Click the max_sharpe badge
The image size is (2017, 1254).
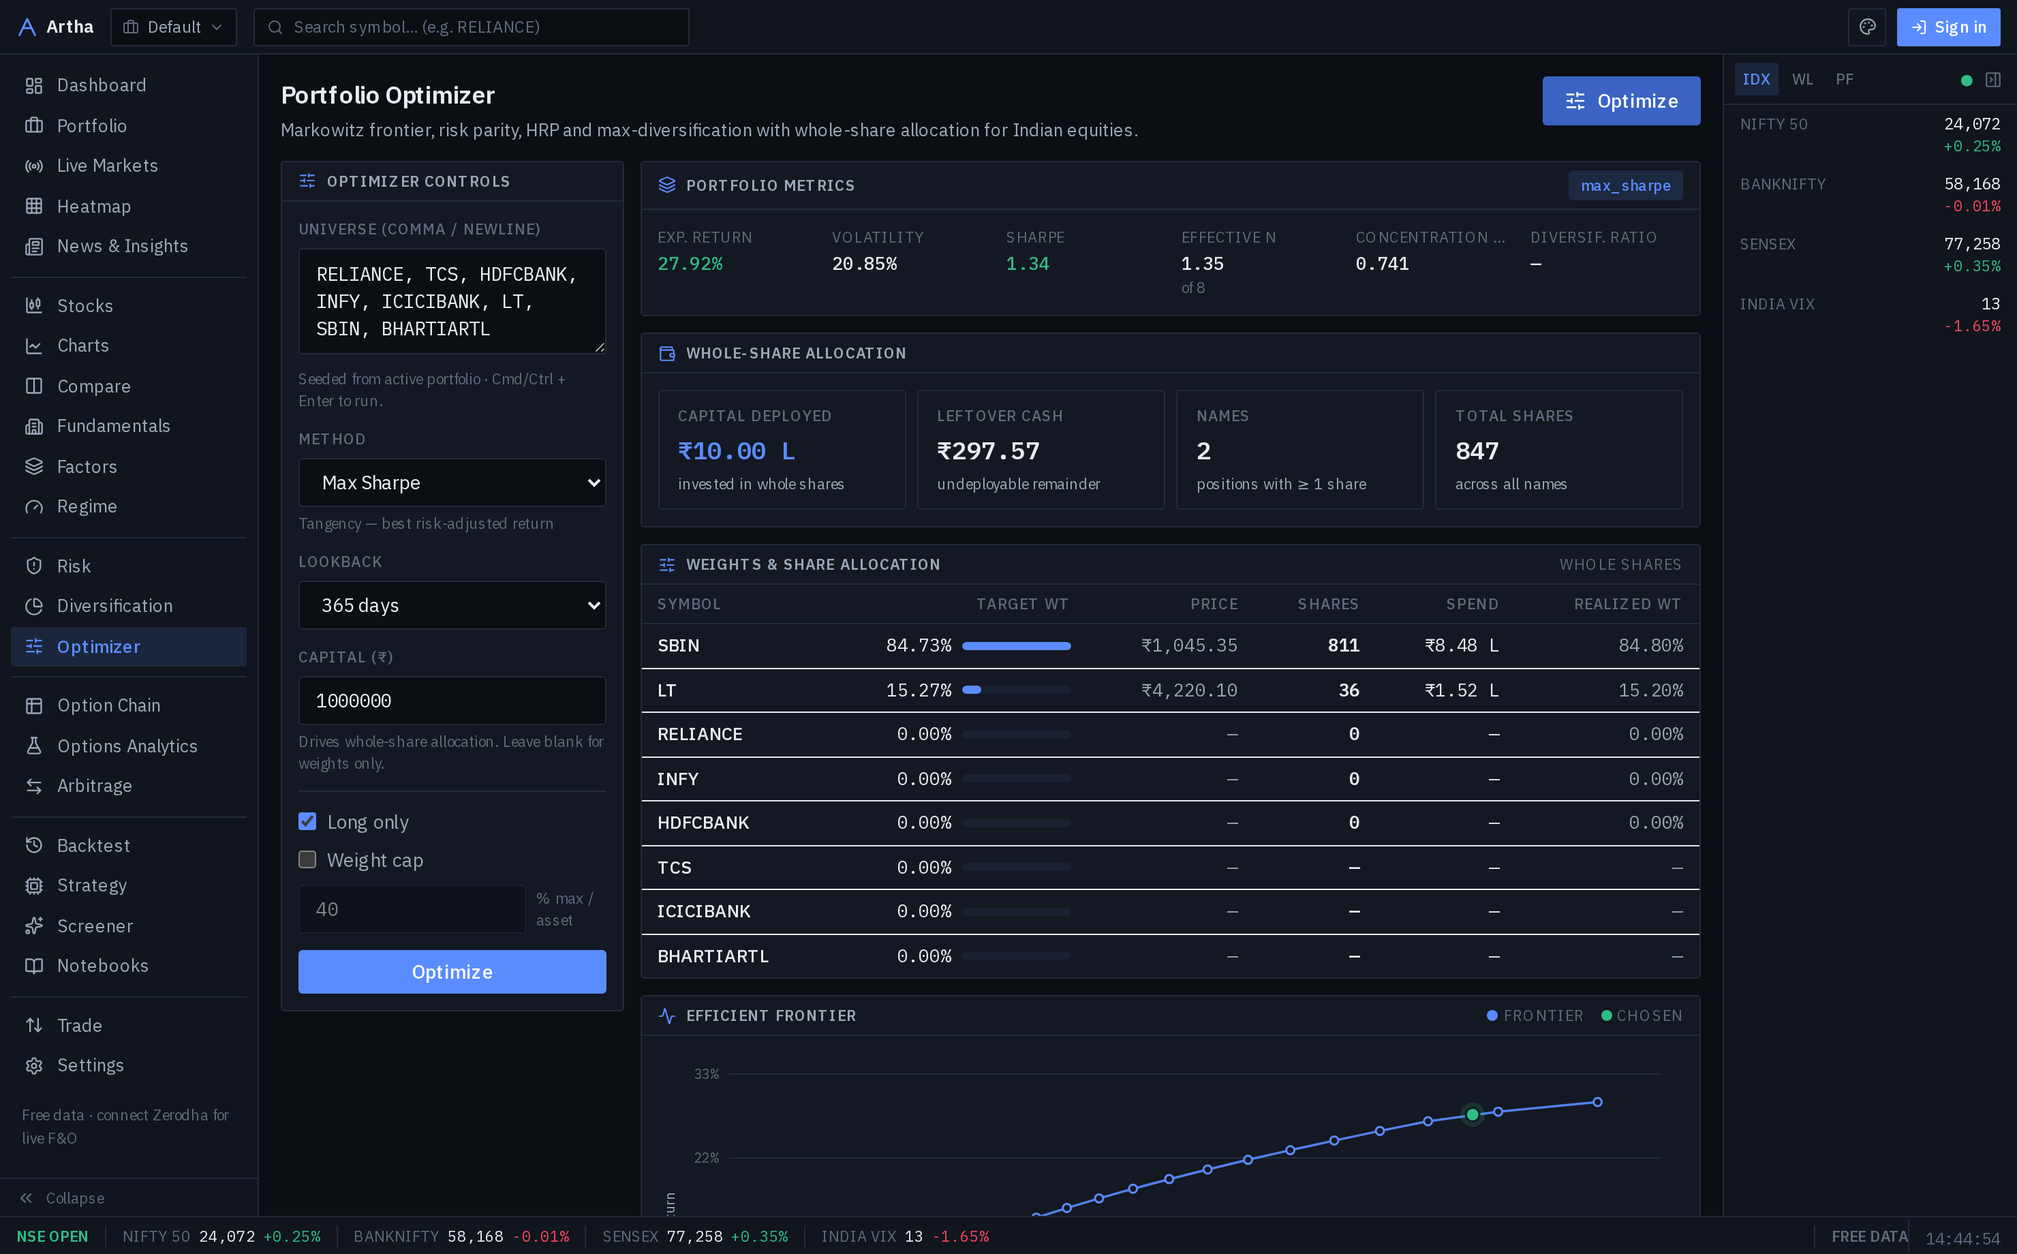tap(1625, 186)
